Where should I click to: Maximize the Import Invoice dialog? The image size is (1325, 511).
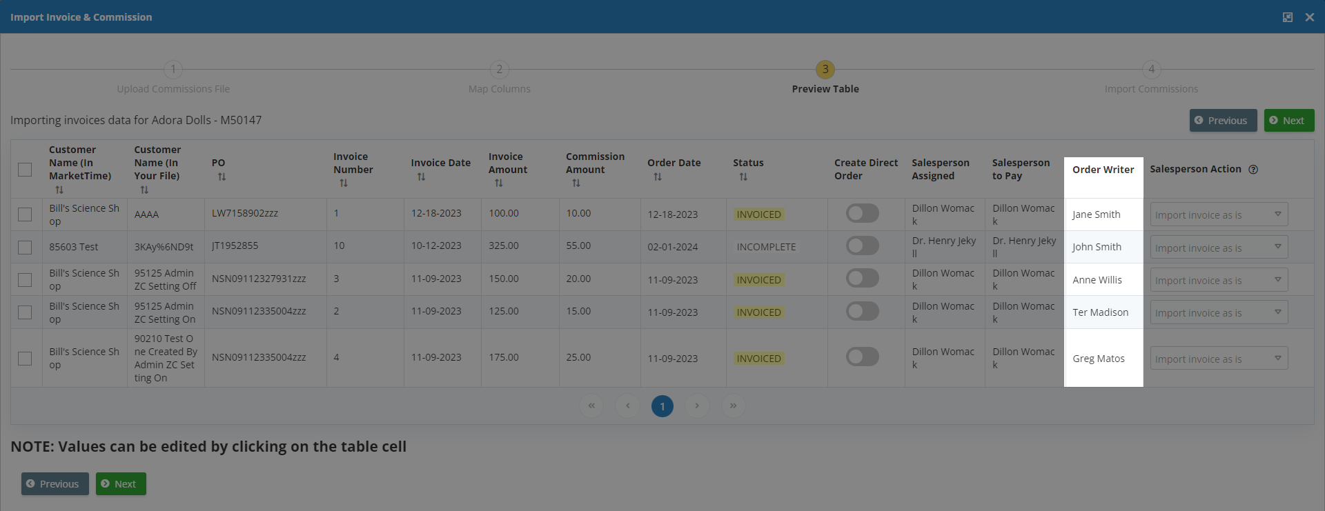[x=1287, y=17]
